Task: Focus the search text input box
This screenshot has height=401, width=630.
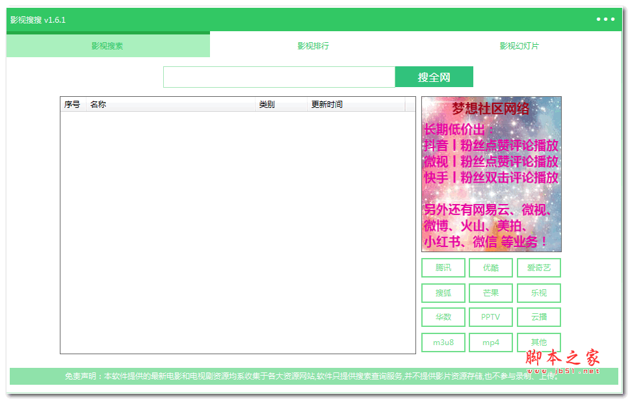Action: tap(279, 77)
